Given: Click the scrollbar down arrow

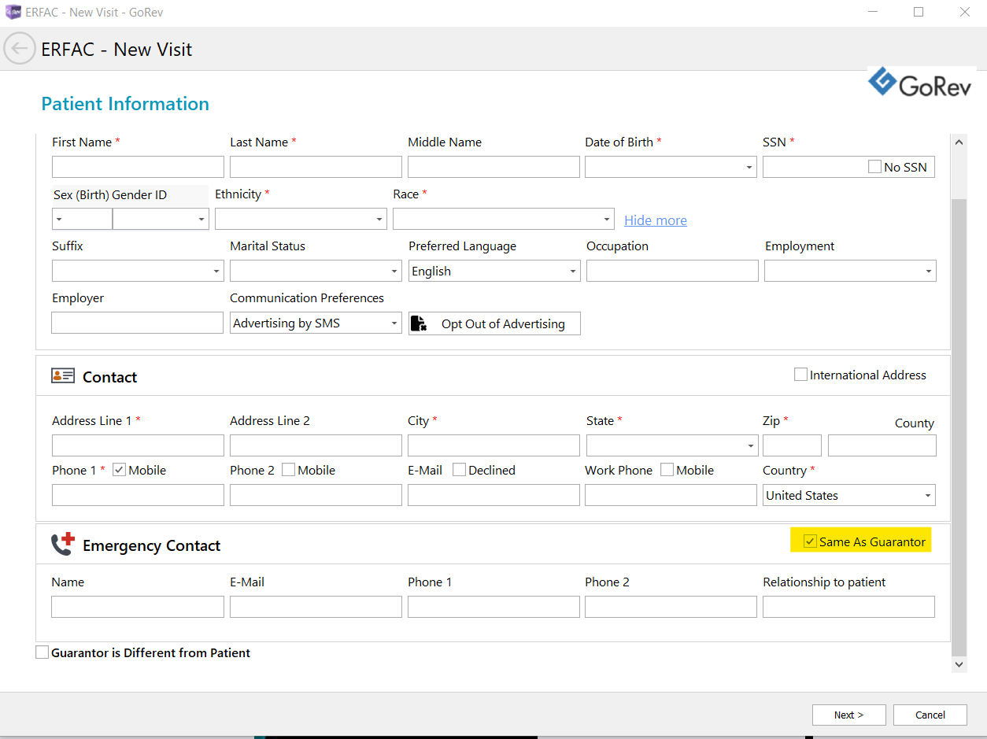Looking at the screenshot, I should [959, 665].
